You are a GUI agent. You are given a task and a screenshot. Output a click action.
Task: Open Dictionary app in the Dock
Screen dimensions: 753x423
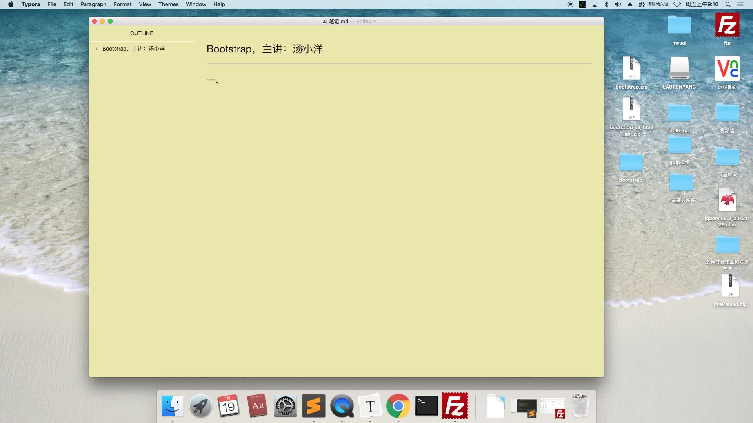[x=257, y=406]
